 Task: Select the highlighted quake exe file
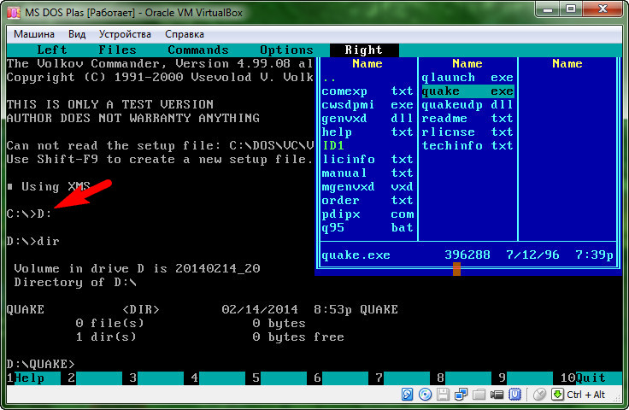[x=467, y=91]
